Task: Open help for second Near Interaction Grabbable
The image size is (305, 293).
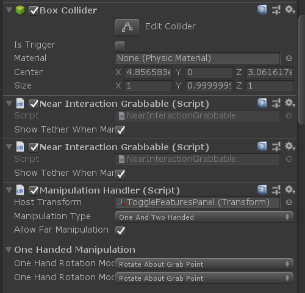Action: pos(262,146)
